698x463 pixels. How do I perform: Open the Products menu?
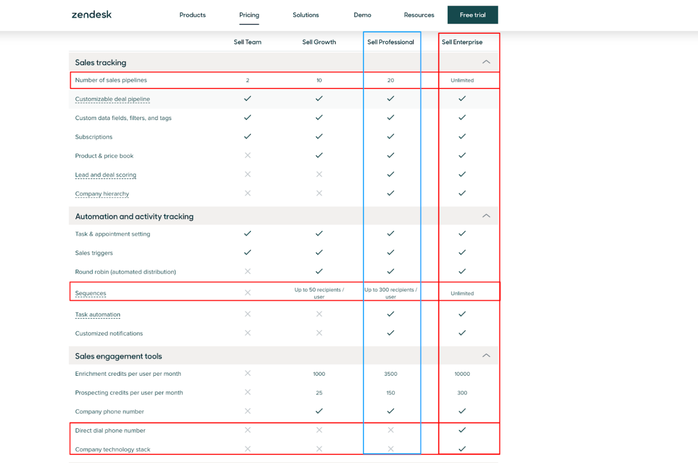click(192, 15)
